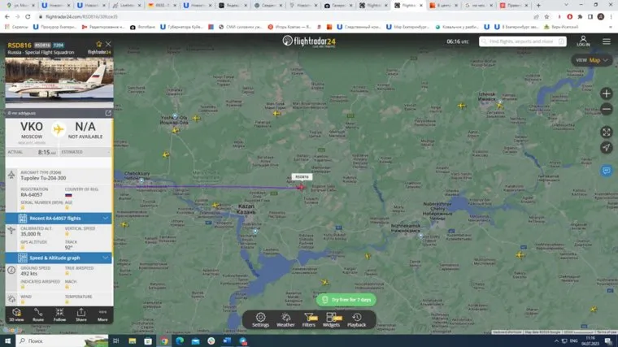Zoom in on the map

pyautogui.click(x=607, y=93)
